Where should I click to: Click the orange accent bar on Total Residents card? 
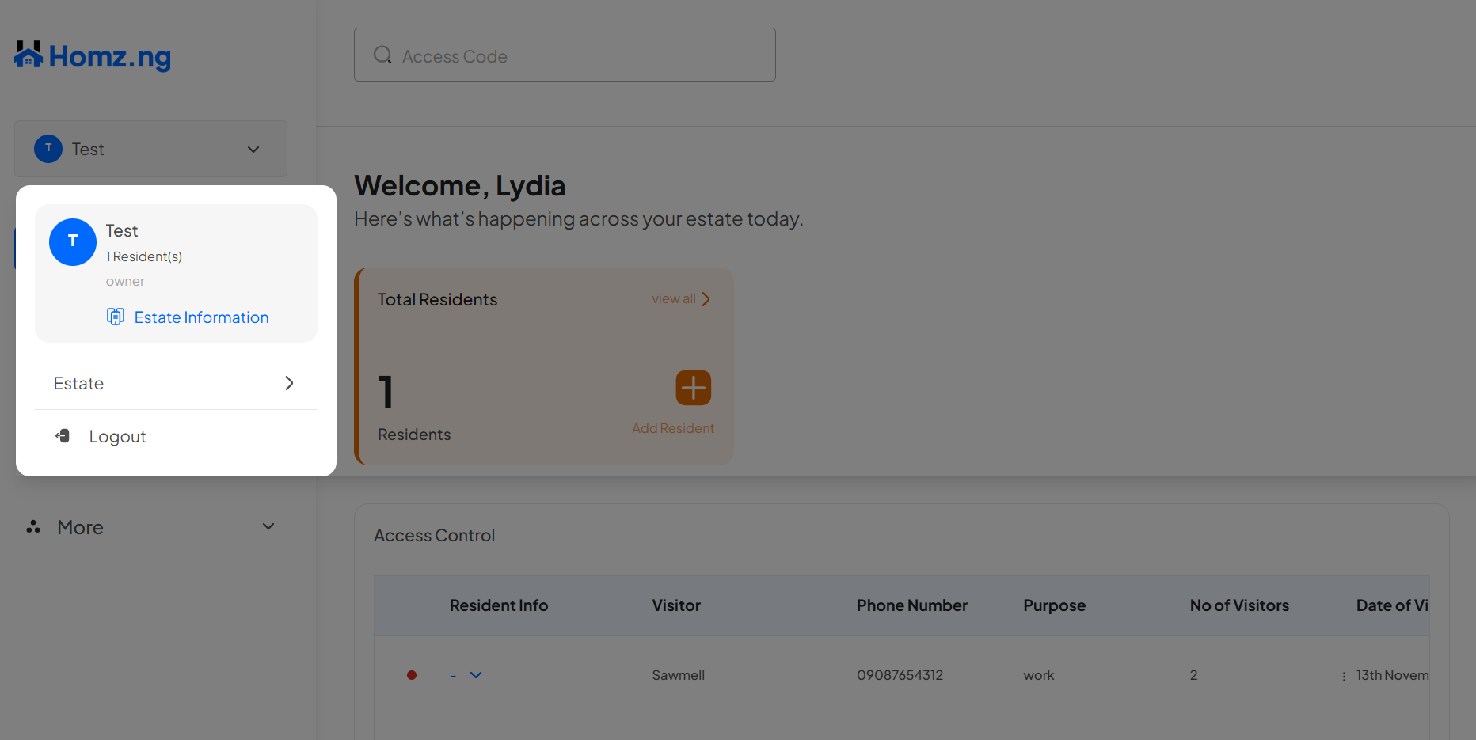coord(358,366)
